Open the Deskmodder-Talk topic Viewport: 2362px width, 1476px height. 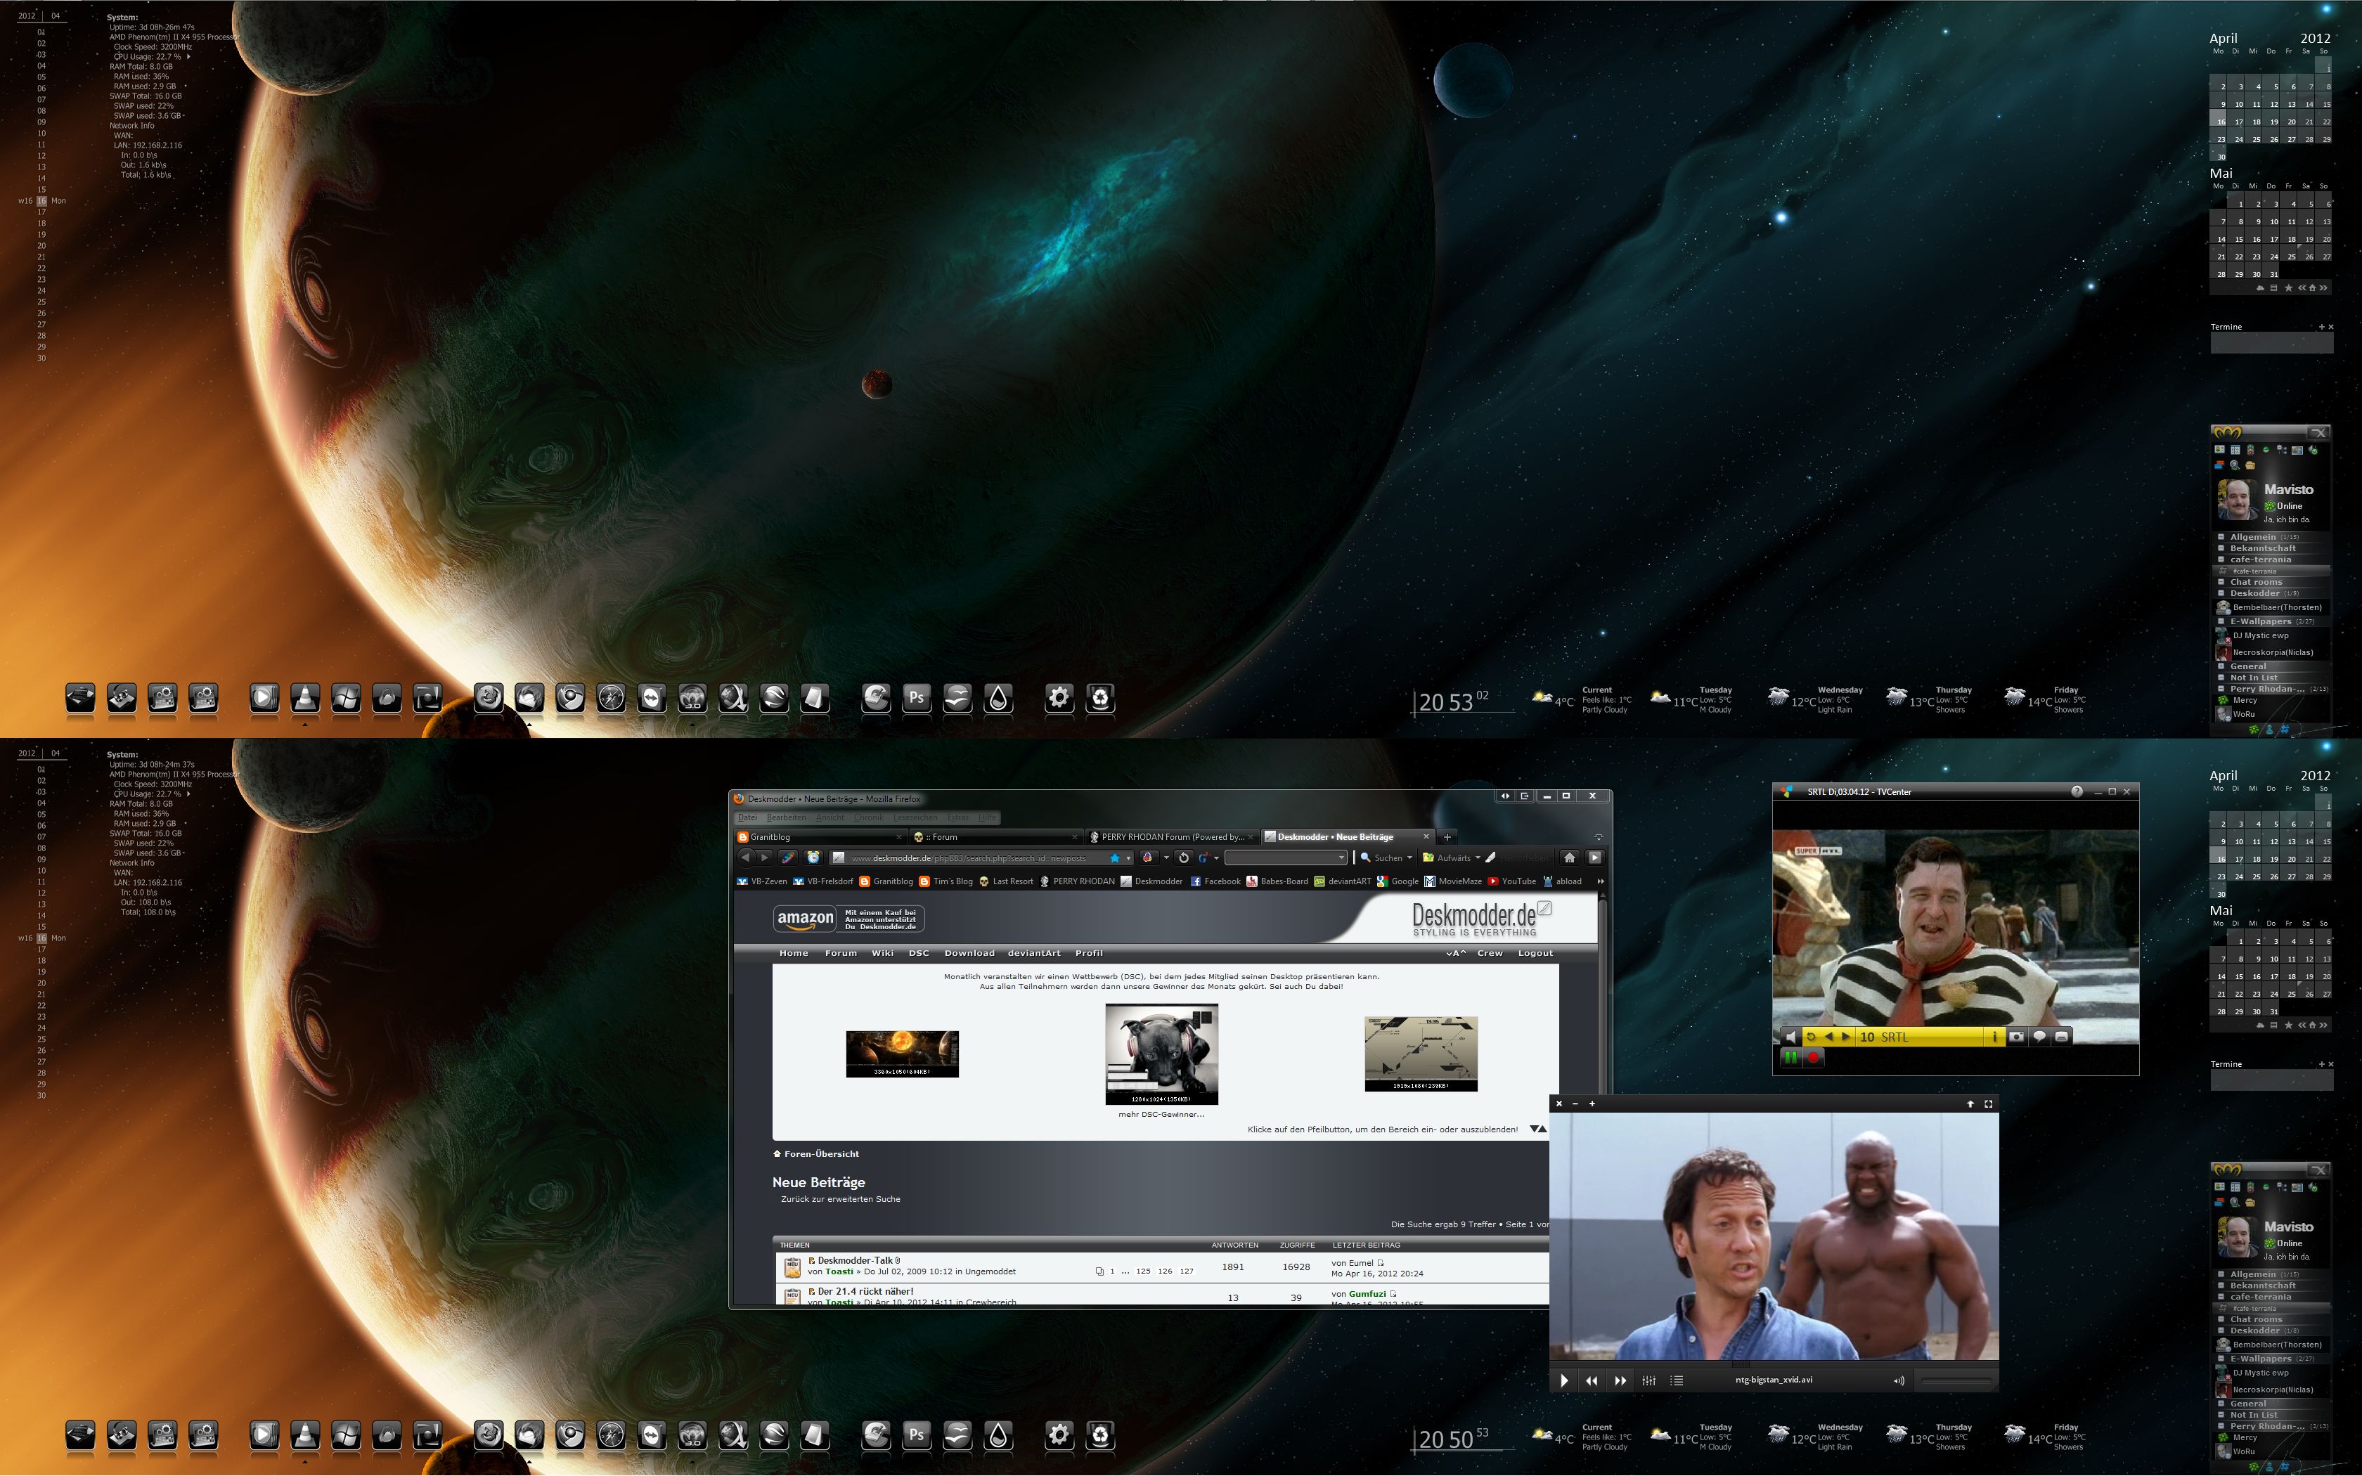tap(856, 1260)
